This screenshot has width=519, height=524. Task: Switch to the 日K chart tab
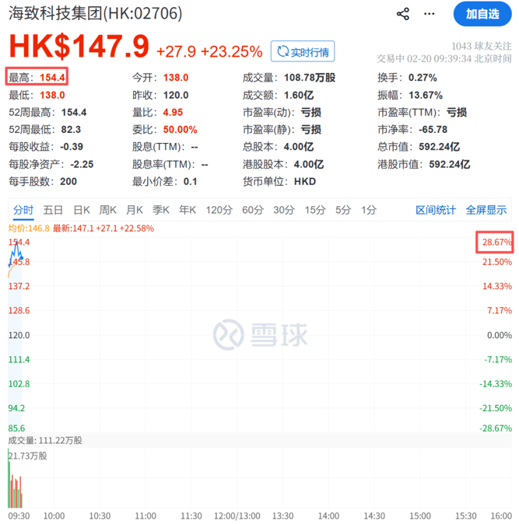(82, 209)
